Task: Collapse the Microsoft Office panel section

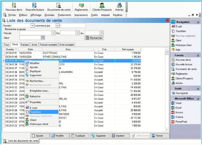Action: [198, 99]
